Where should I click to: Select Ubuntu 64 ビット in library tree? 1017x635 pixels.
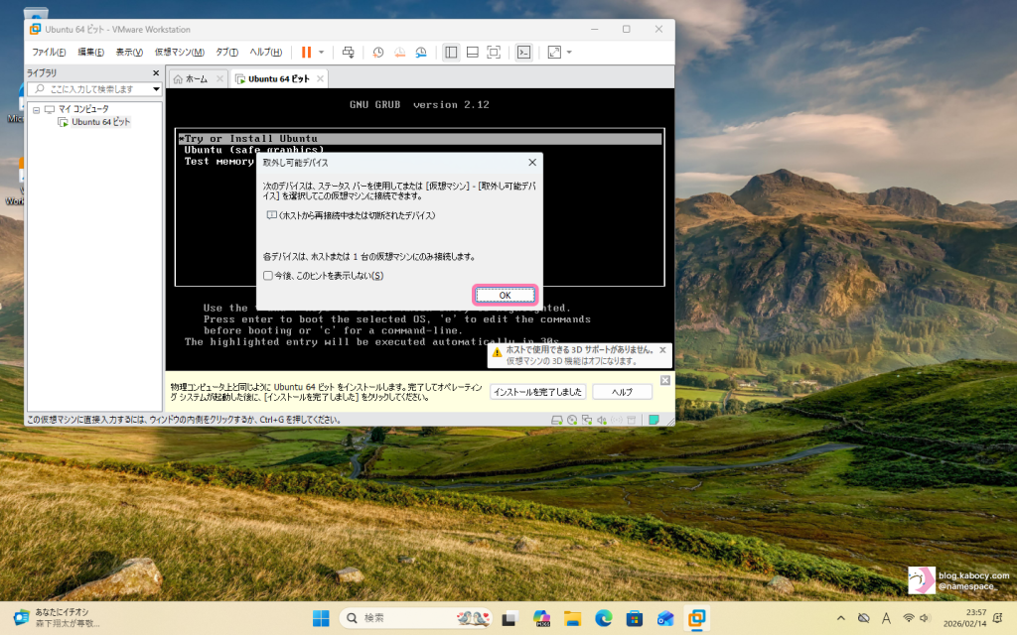click(x=99, y=122)
